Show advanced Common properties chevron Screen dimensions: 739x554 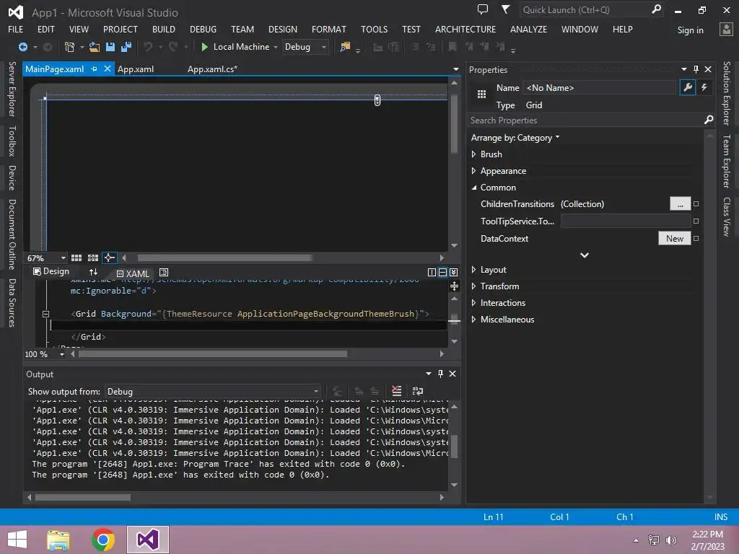585,255
